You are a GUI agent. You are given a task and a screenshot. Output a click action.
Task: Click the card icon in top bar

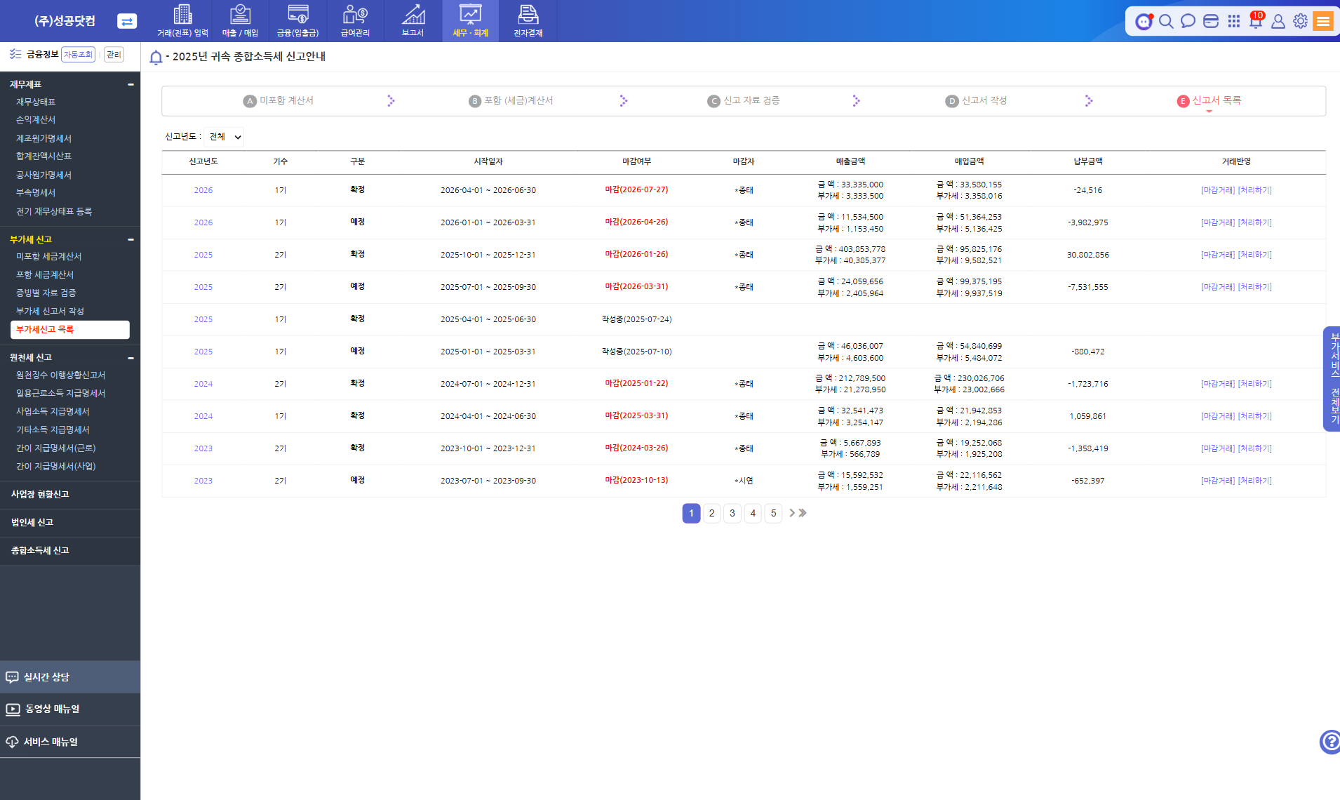(1211, 21)
